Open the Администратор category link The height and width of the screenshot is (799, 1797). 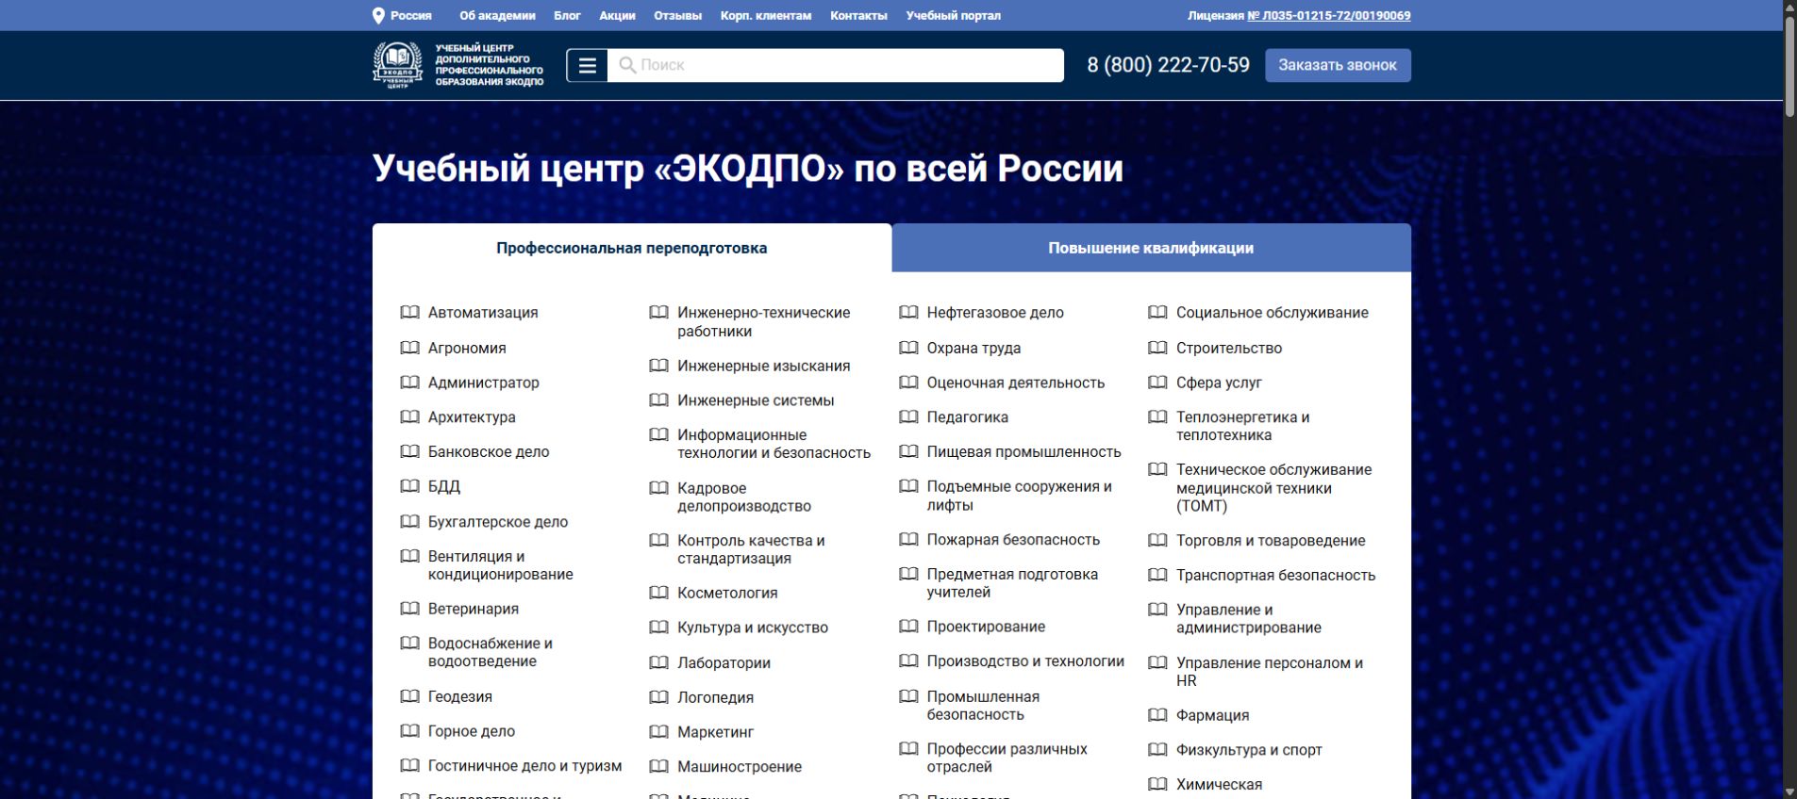(x=484, y=383)
